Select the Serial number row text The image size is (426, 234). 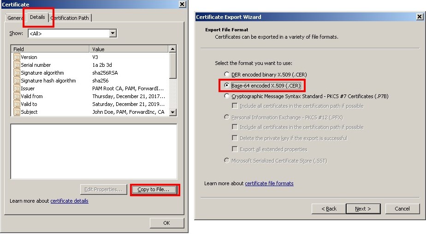coord(36,65)
